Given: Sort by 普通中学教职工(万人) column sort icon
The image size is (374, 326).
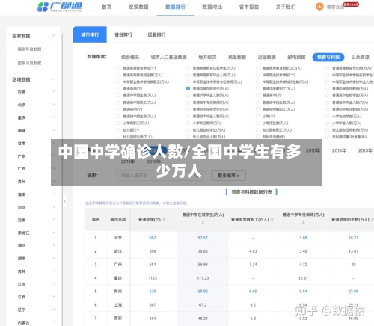Looking at the screenshot, I should coord(272,220).
